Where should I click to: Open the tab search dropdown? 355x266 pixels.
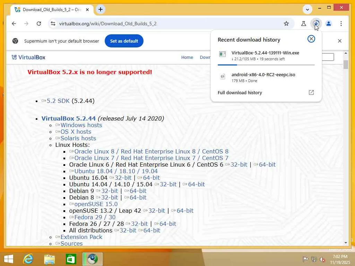pyautogui.click(x=307, y=9)
